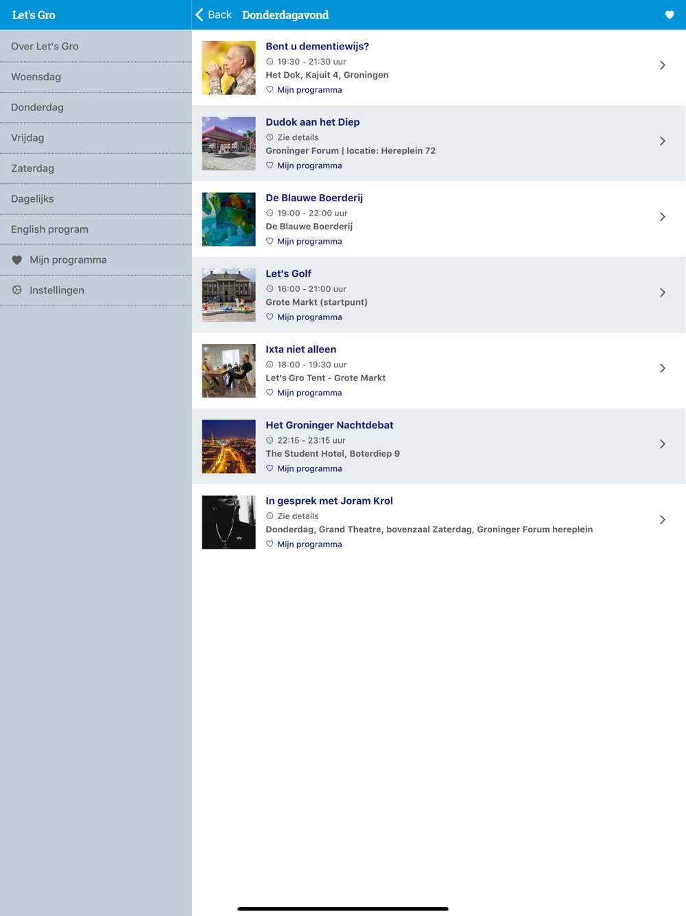
Task: Expand De Blauwe Boerderij chevron
Action: point(663,217)
